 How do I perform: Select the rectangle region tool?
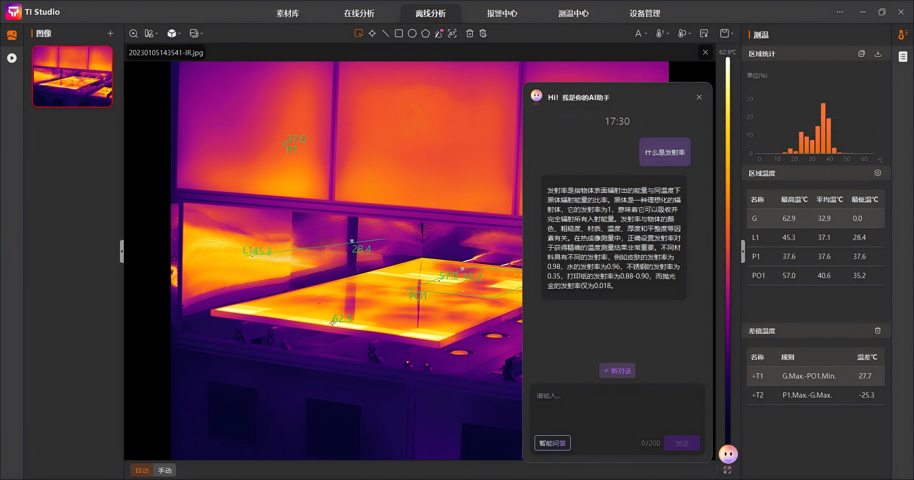tap(399, 33)
